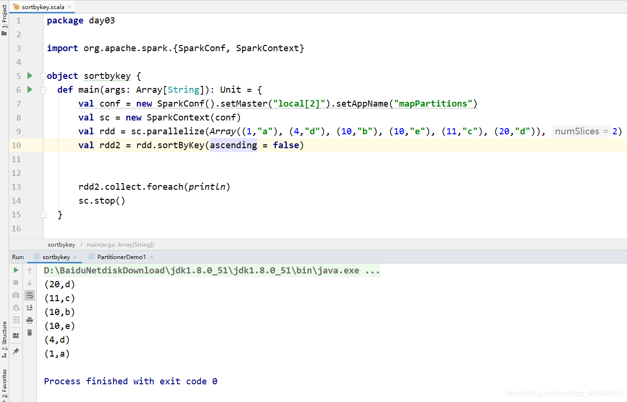Click the java.exe command line in console

click(212, 271)
